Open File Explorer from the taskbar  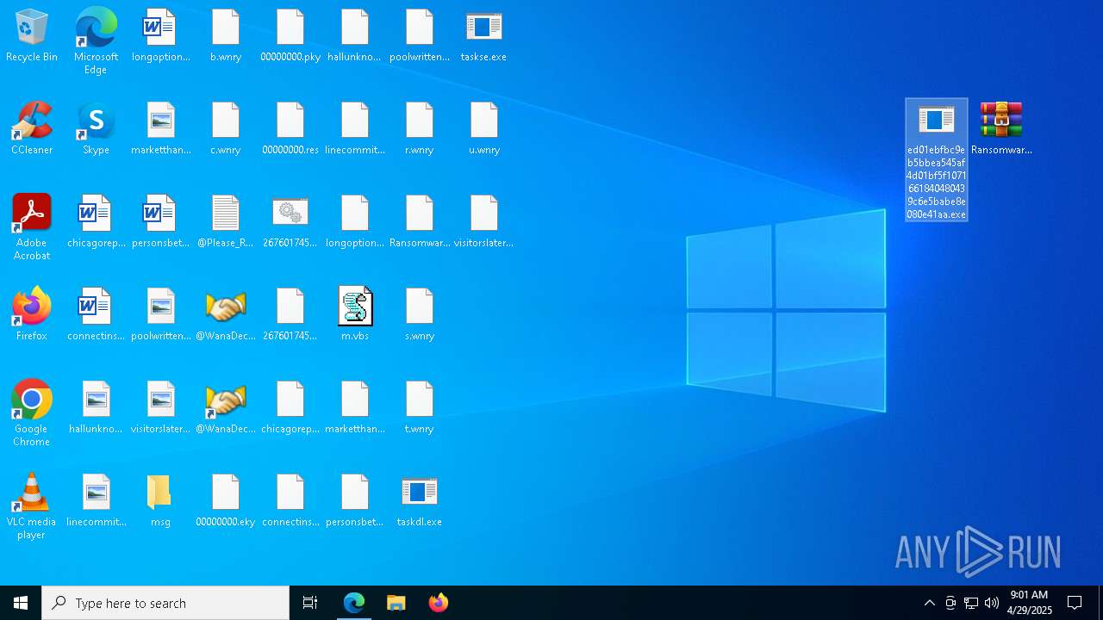(x=396, y=603)
